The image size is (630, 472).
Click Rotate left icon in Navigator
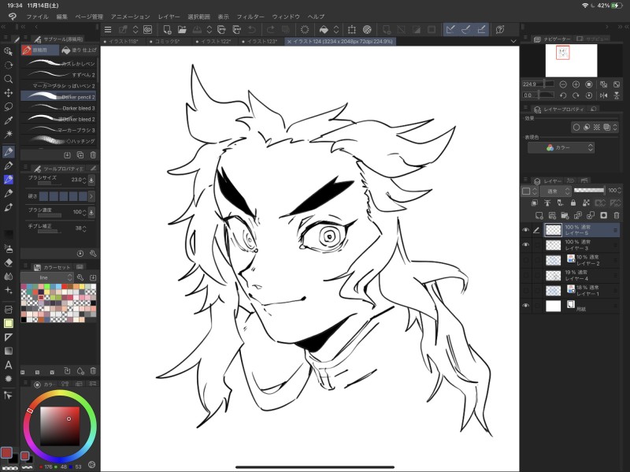coord(563,95)
